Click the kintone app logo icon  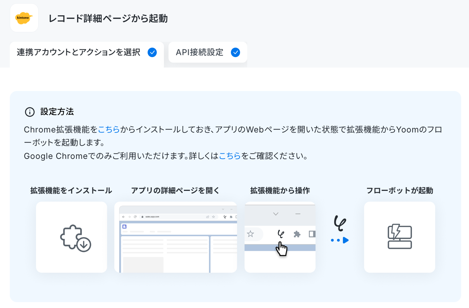[24, 18]
